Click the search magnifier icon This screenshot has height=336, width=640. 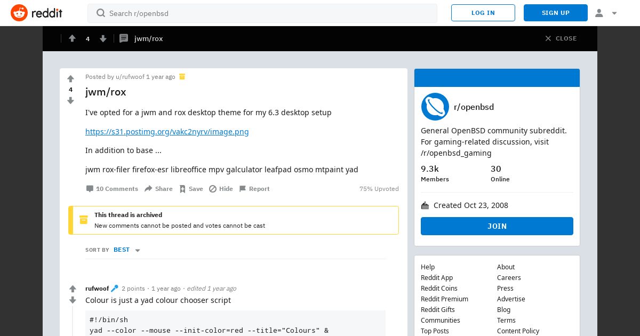[x=100, y=13]
